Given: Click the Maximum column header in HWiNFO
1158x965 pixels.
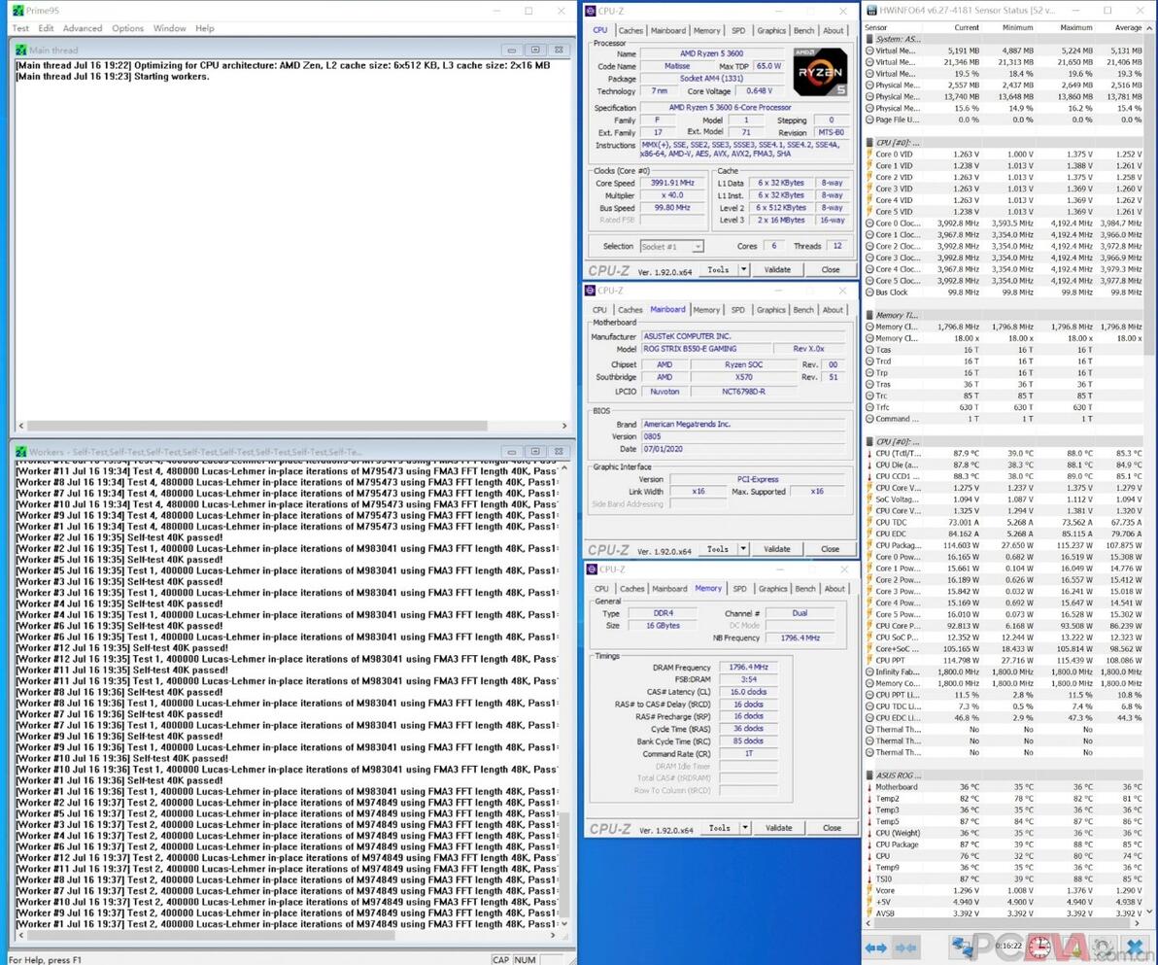Looking at the screenshot, I should click(x=1075, y=27).
